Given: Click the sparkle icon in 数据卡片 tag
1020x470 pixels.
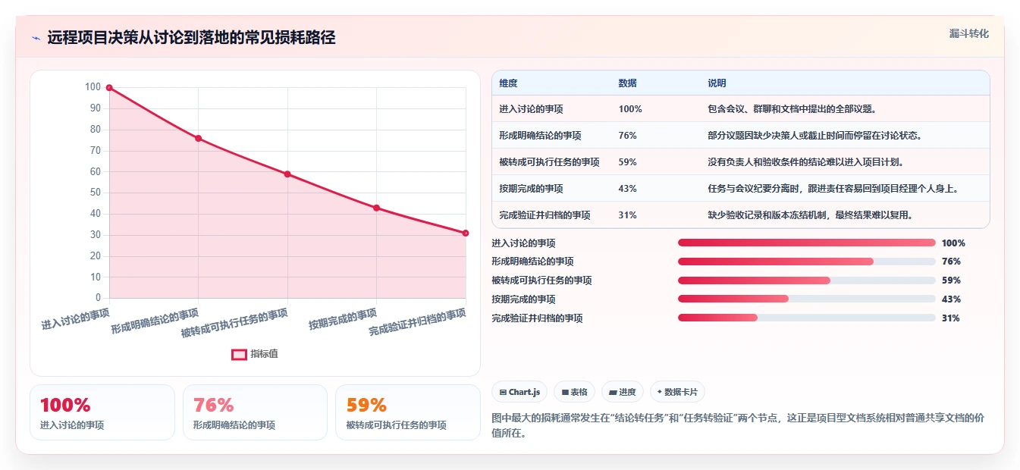Looking at the screenshot, I should (x=660, y=393).
